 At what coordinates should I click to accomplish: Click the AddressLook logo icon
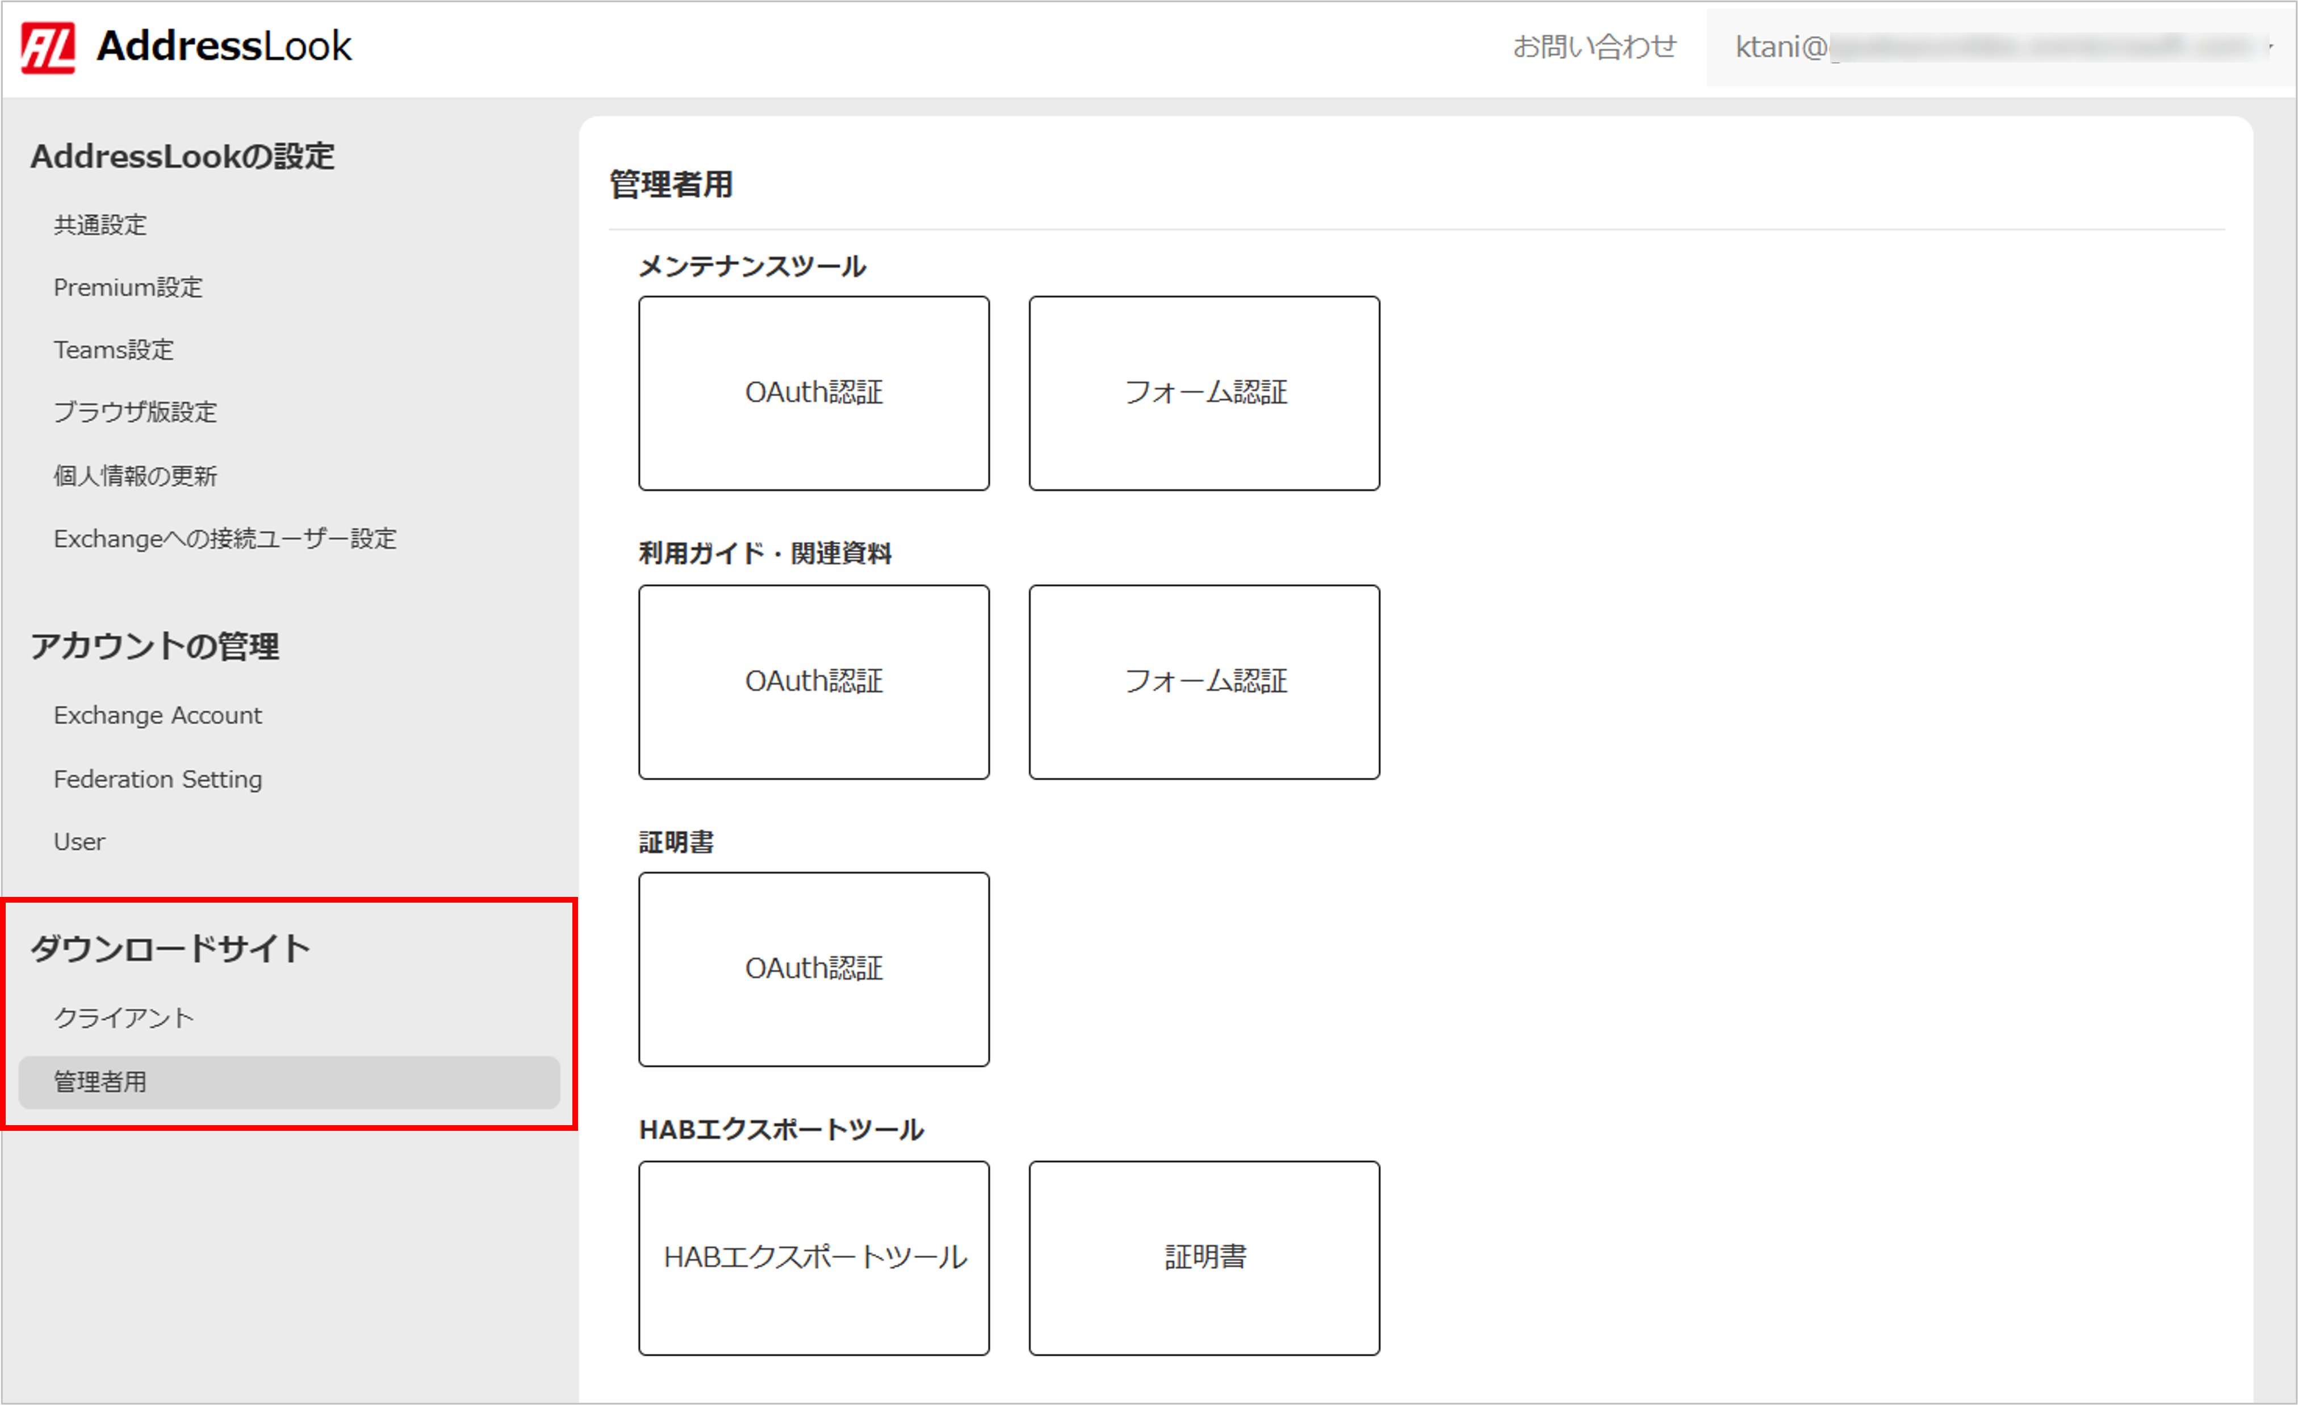(48, 48)
